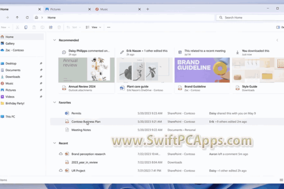The width and height of the screenshot is (284, 189).
Task: Unpin Documents using its pin icon
Action: click(41, 70)
